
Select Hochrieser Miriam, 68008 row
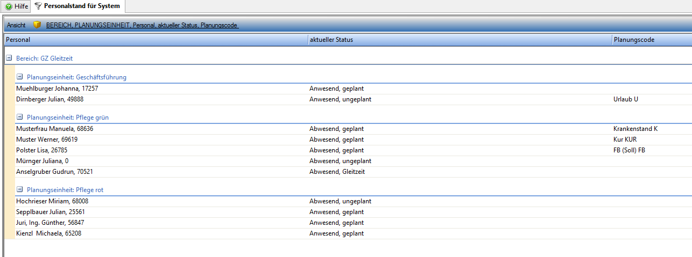click(52, 201)
